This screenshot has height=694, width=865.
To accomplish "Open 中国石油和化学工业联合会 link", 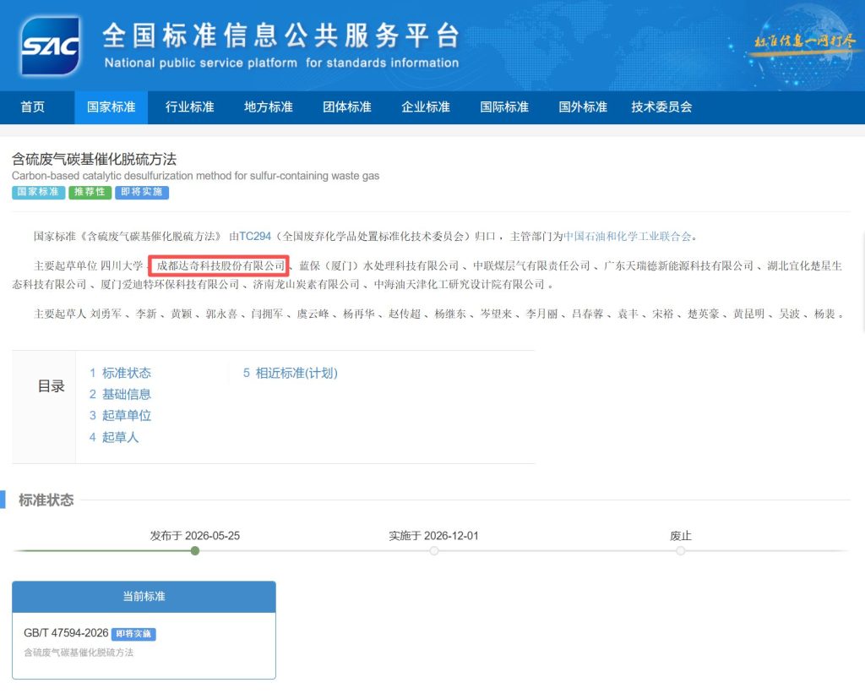I will coord(628,237).
